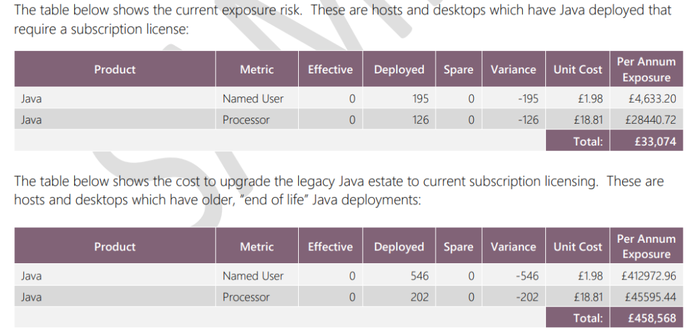
Task: Select the Metric header in first table
Action: click(x=257, y=69)
